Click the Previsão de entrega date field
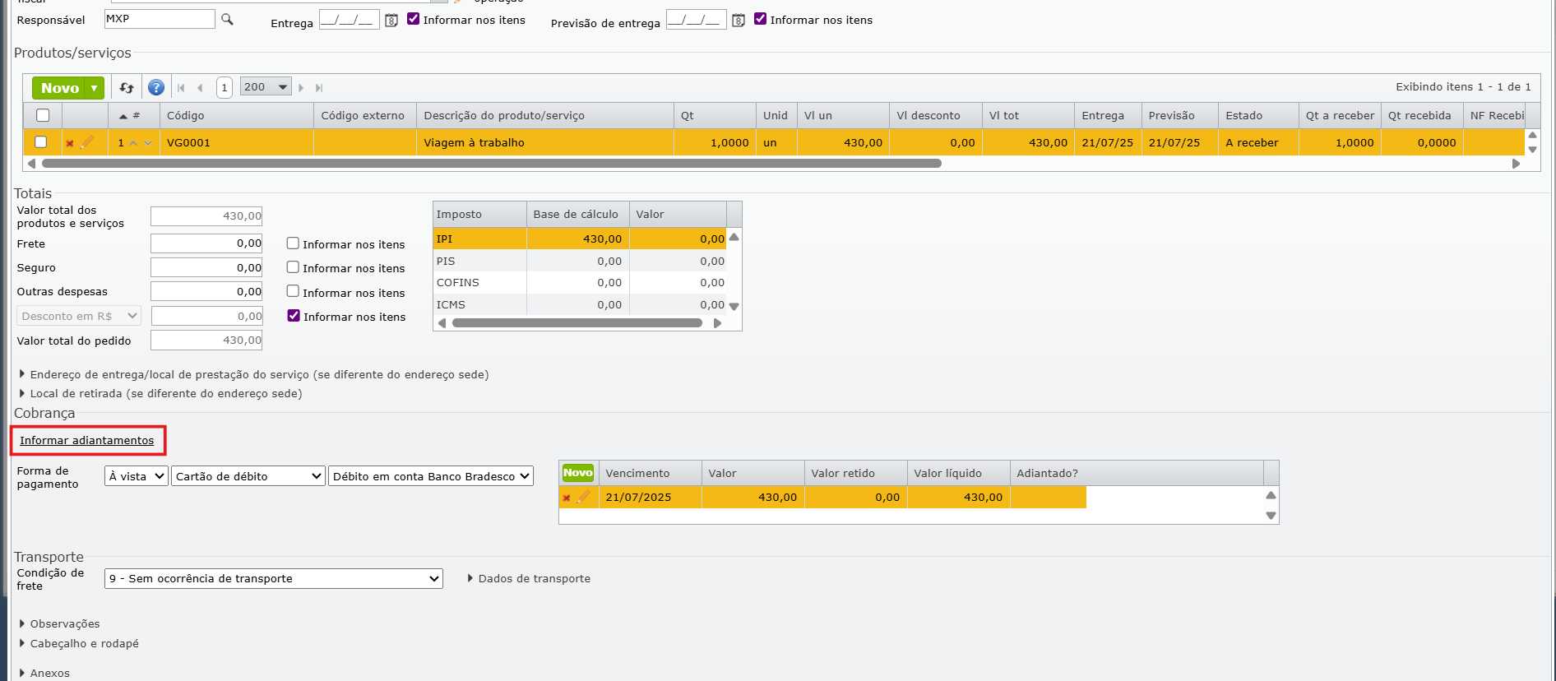 697,20
